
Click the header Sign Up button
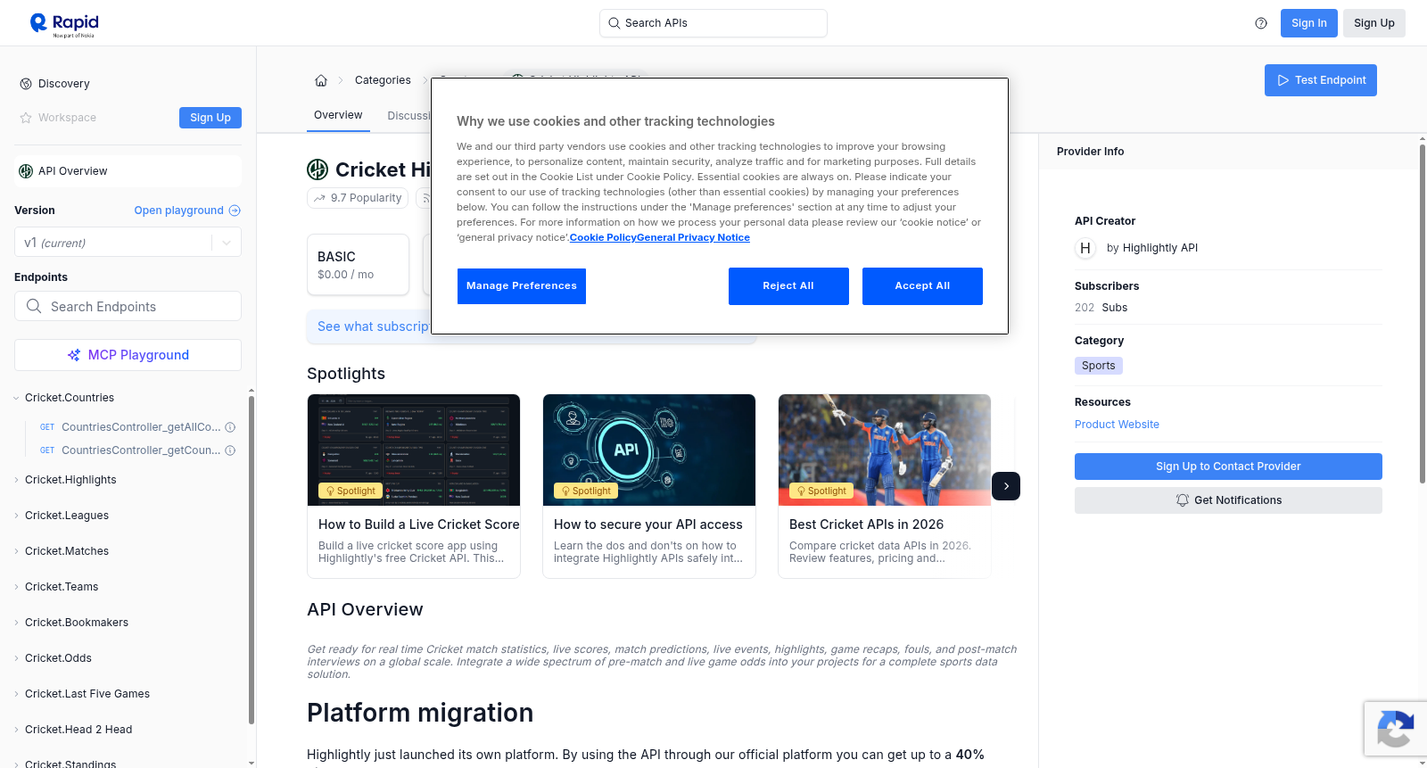click(1374, 23)
